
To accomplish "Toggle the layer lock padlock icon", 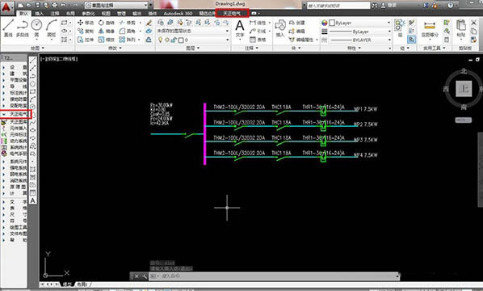I will (174, 40).
